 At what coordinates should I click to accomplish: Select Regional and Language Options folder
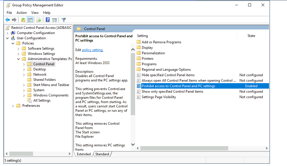pyautogui.click(x=166, y=69)
